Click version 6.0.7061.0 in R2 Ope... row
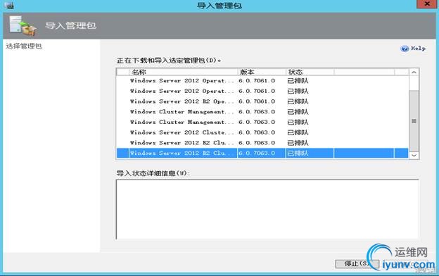 pos(257,101)
